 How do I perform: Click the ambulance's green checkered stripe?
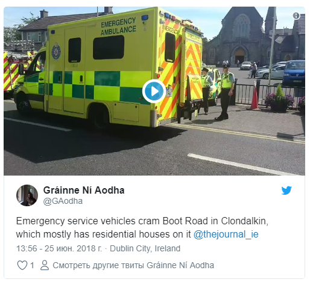[87, 86]
